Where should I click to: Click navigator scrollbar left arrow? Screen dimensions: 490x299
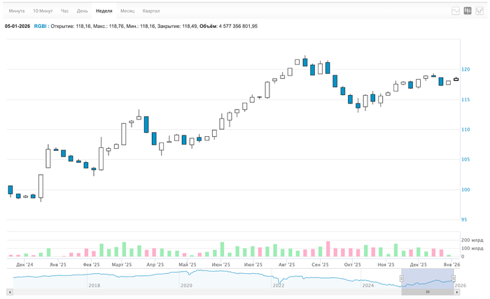pyautogui.click(x=10, y=291)
